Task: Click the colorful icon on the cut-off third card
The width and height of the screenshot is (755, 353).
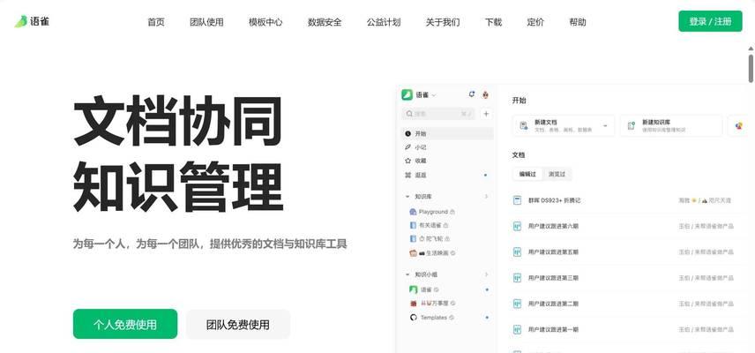Action: 738,125
